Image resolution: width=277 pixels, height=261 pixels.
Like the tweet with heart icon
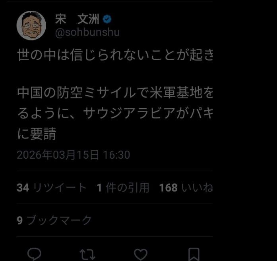[x=141, y=255]
